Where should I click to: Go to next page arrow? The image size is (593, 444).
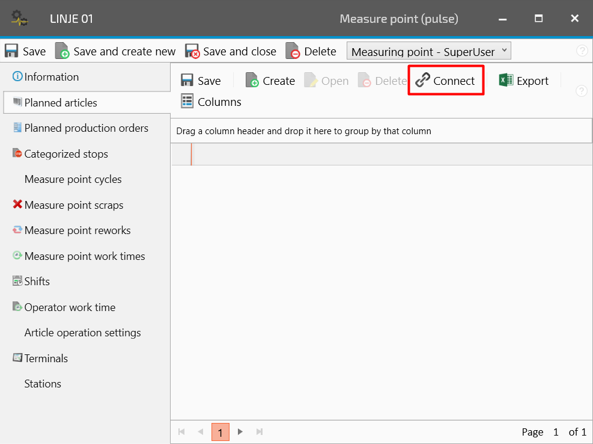(240, 432)
